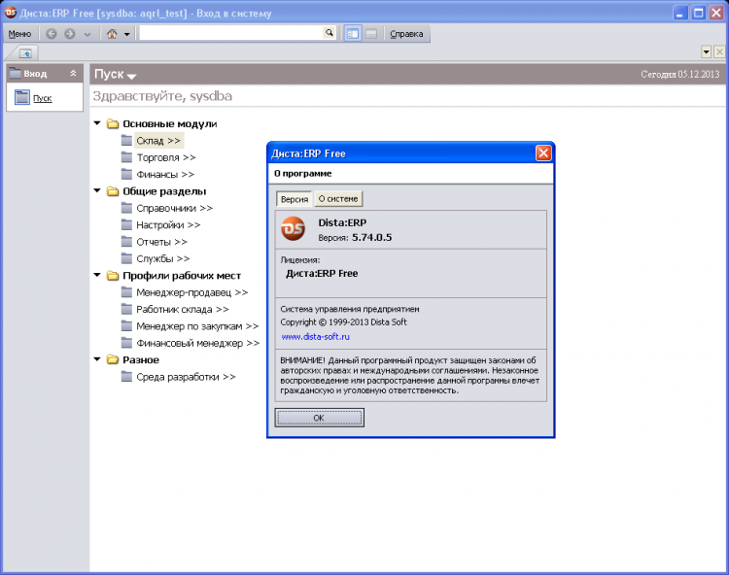Click the Разное folder icon
This screenshot has width=729, height=575.
pos(113,360)
